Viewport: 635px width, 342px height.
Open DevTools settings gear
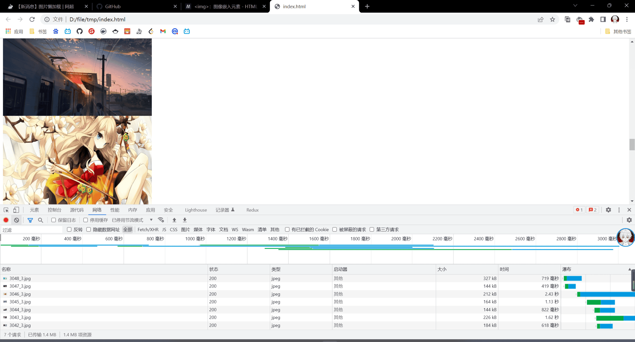(x=608, y=210)
